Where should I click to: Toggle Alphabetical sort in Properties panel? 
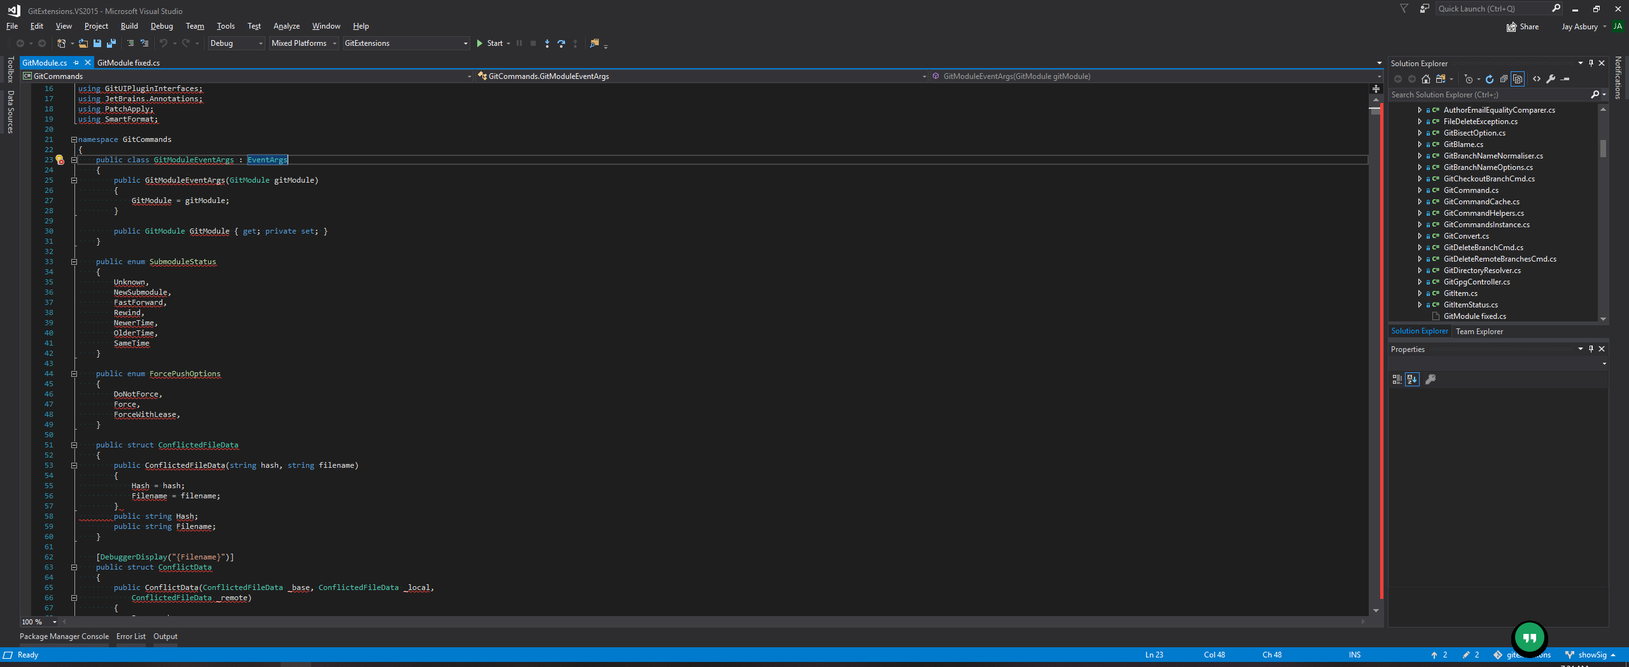1413,379
